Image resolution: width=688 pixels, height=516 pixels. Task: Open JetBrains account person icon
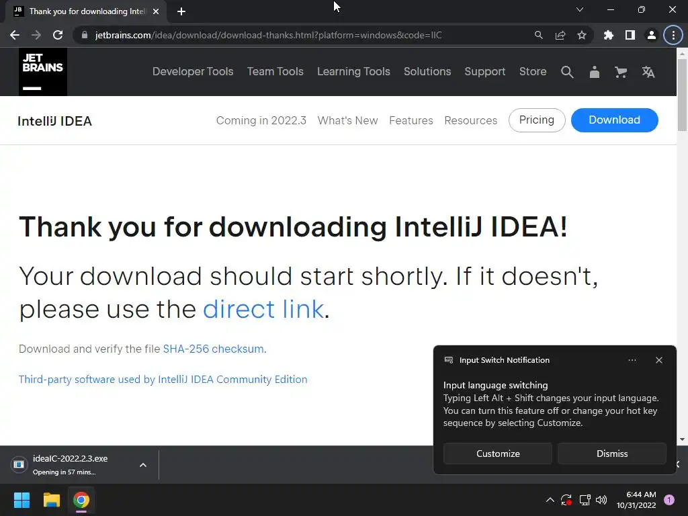click(595, 72)
